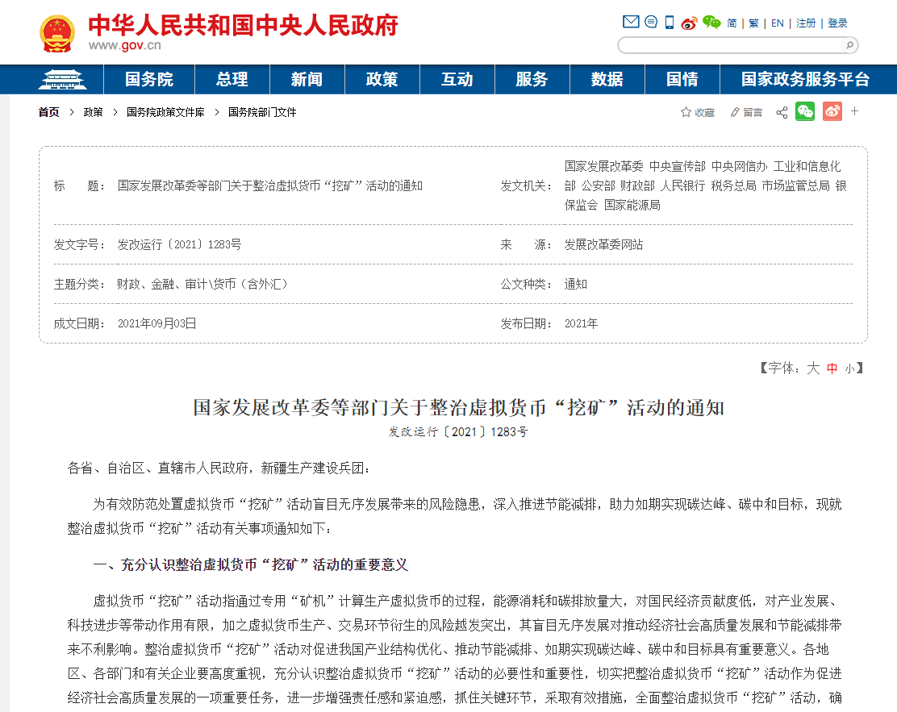Open the email subscription icon in the header
This screenshot has width=897, height=712.
[x=630, y=22]
